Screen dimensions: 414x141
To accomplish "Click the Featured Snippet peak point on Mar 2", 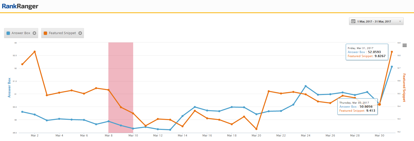I will [x=35, y=52].
